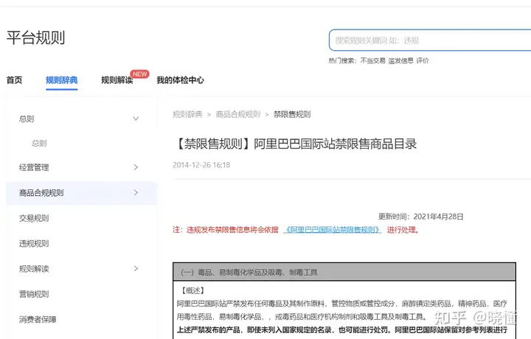
Task: Open the 首页 tab
Action: coord(14,80)
